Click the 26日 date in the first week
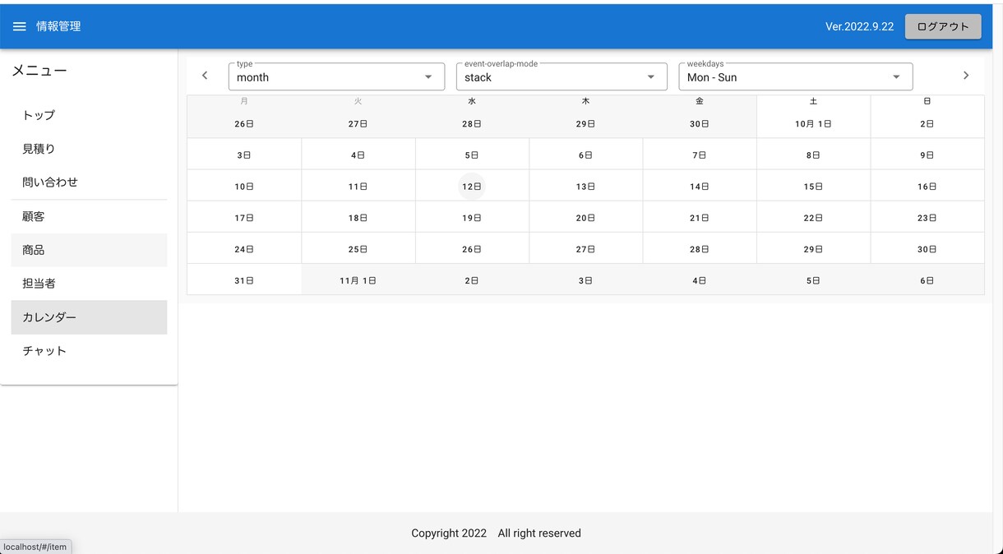The width and height of the screenshot is (1003, 554). [x=244, y=124]
